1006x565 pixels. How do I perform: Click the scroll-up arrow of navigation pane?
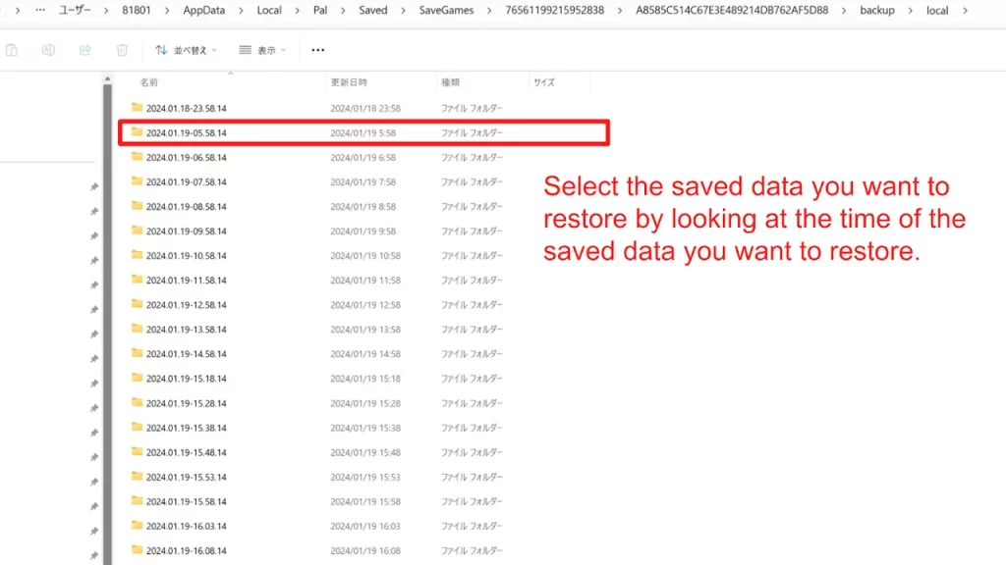point(108,78)
